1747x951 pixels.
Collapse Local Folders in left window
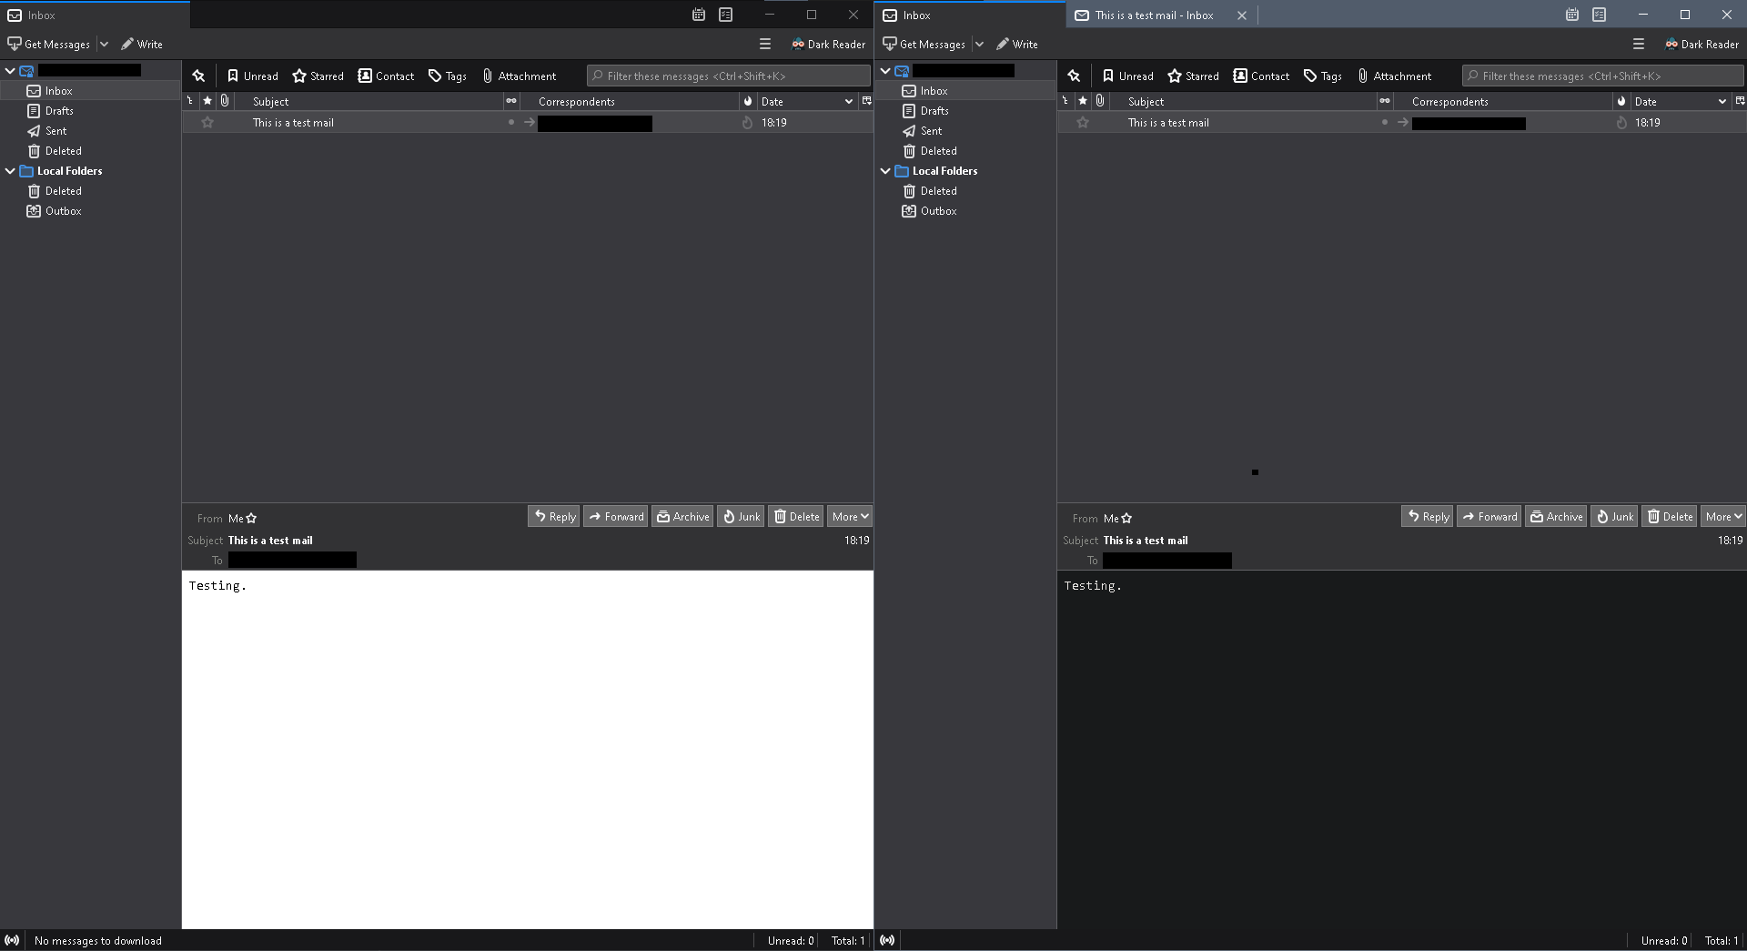point(10,170)
